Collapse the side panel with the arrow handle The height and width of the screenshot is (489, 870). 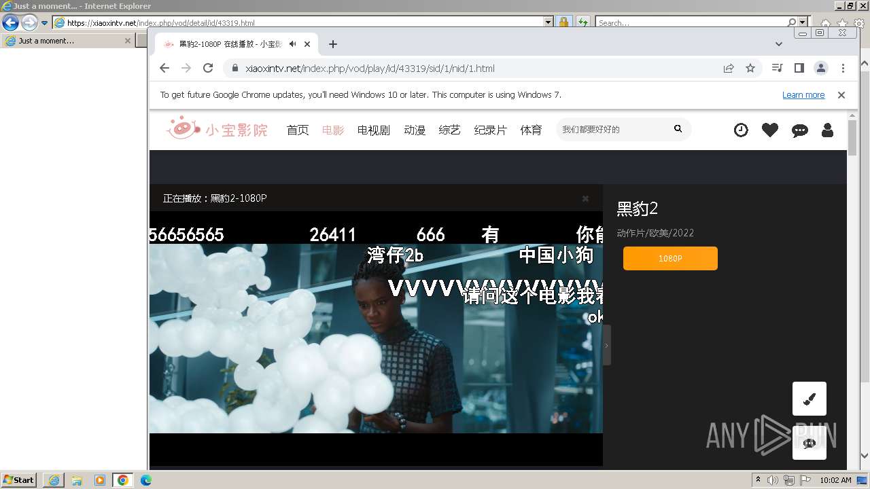[607, 345]
